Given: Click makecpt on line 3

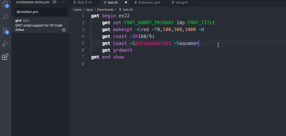Looking at the screenshot, I should (x=123, y=29).
